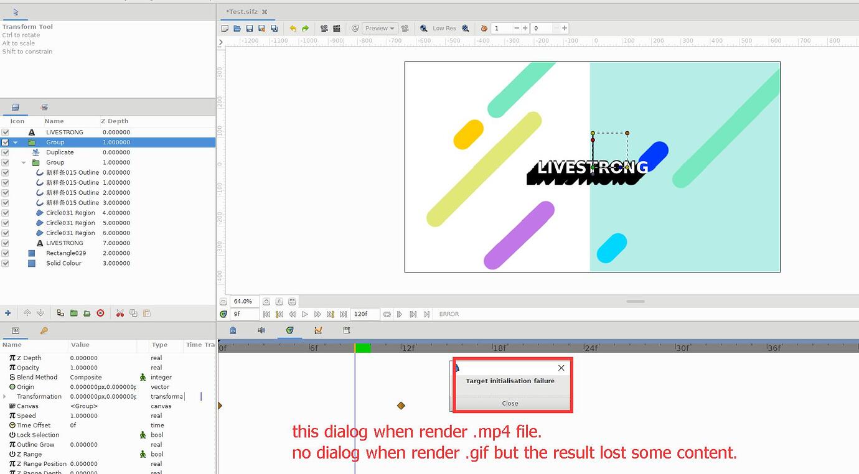Image resolution: width=859 pixels, height=474 pixels.
Task: Click the Render icon in the toolbar
Action: (x=324, y=28)
